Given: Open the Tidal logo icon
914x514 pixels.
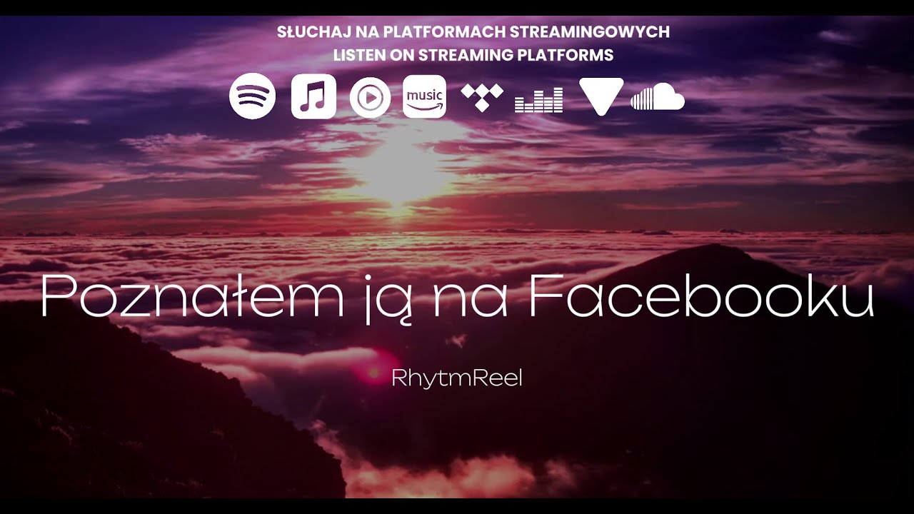Looking at the screenshot, I should tap(482, 97).
